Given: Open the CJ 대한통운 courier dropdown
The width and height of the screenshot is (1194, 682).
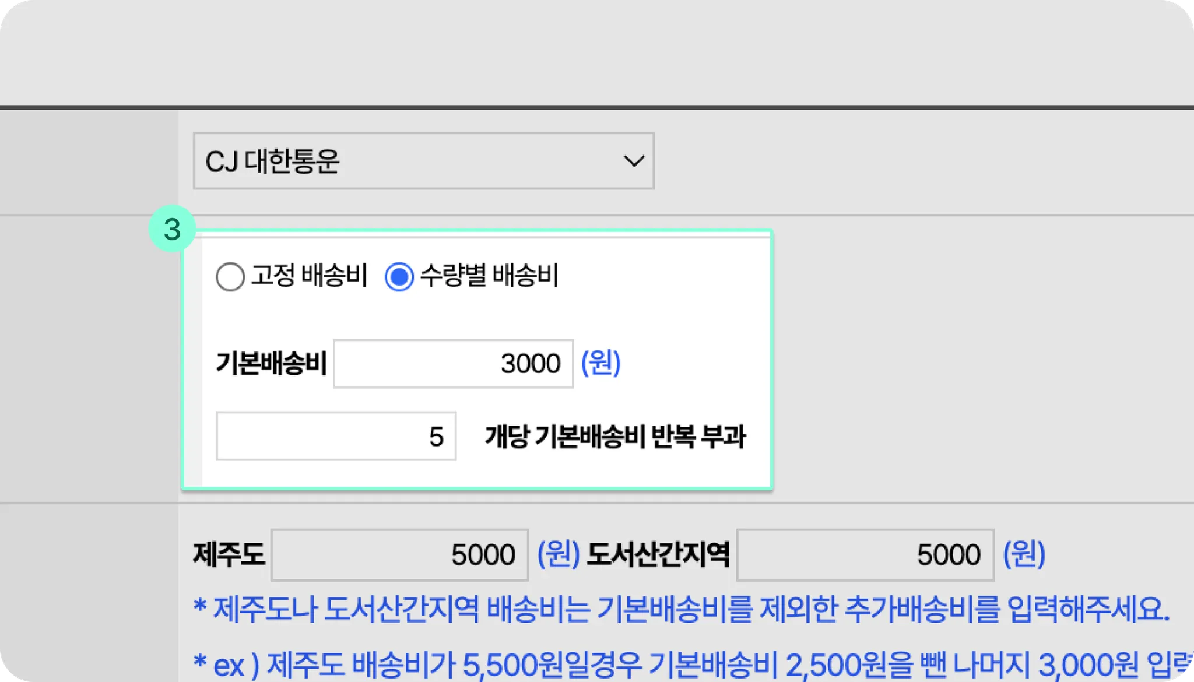Looking at the screenshot, I should tap(423, 161).
